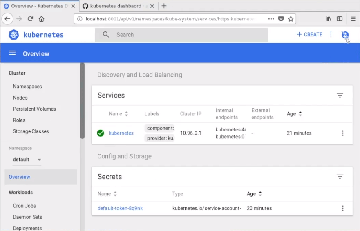The image size is (360, 231).
Task: Open the kubernetes service link
Action: [121, 133]
